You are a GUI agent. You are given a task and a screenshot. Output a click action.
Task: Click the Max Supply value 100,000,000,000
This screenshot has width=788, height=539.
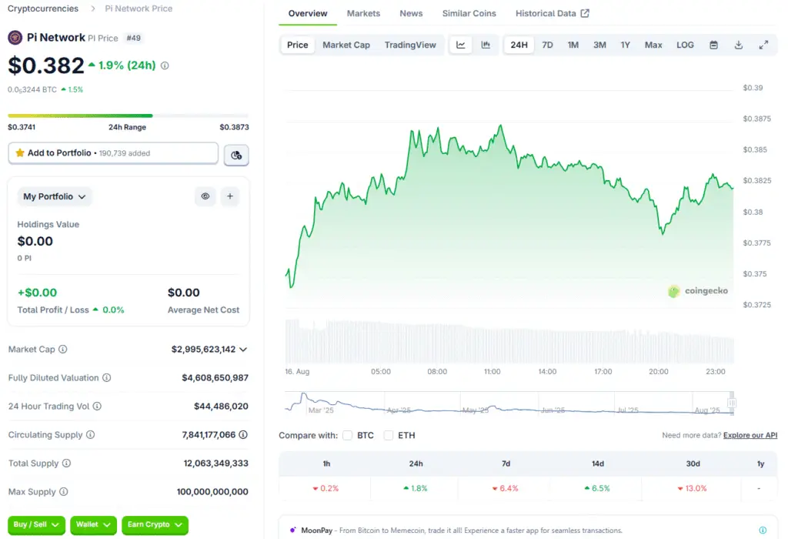(212, 492)
